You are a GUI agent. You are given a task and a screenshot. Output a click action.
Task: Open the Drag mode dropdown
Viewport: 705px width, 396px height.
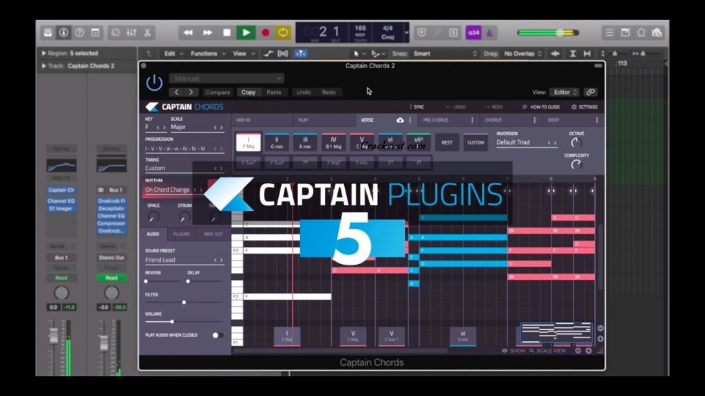pos(523,54)
